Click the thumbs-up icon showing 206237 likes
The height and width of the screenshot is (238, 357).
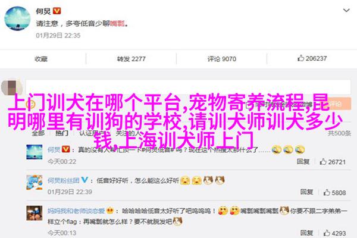tap(300, 58)
